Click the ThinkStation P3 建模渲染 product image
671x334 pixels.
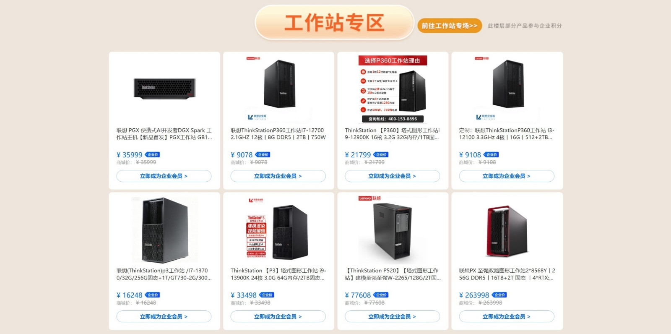click(278, 229)
